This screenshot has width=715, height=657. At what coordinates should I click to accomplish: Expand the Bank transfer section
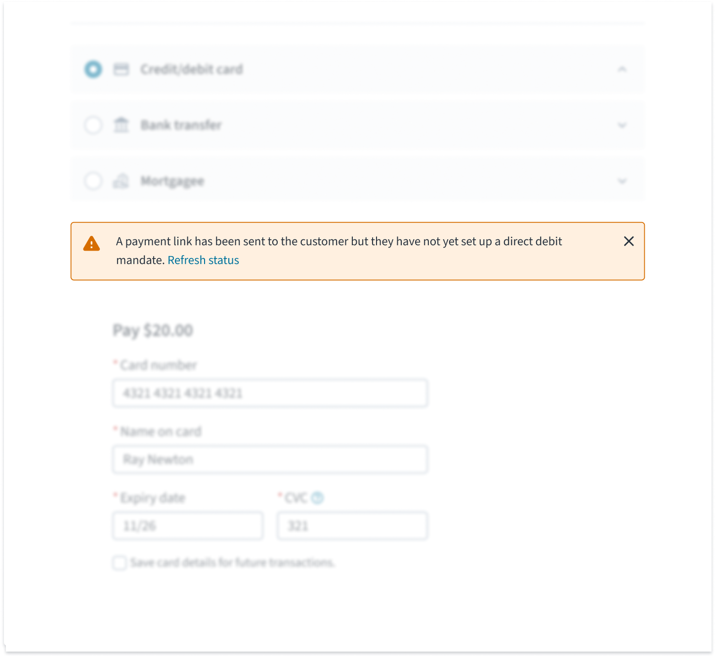point(622,125)
